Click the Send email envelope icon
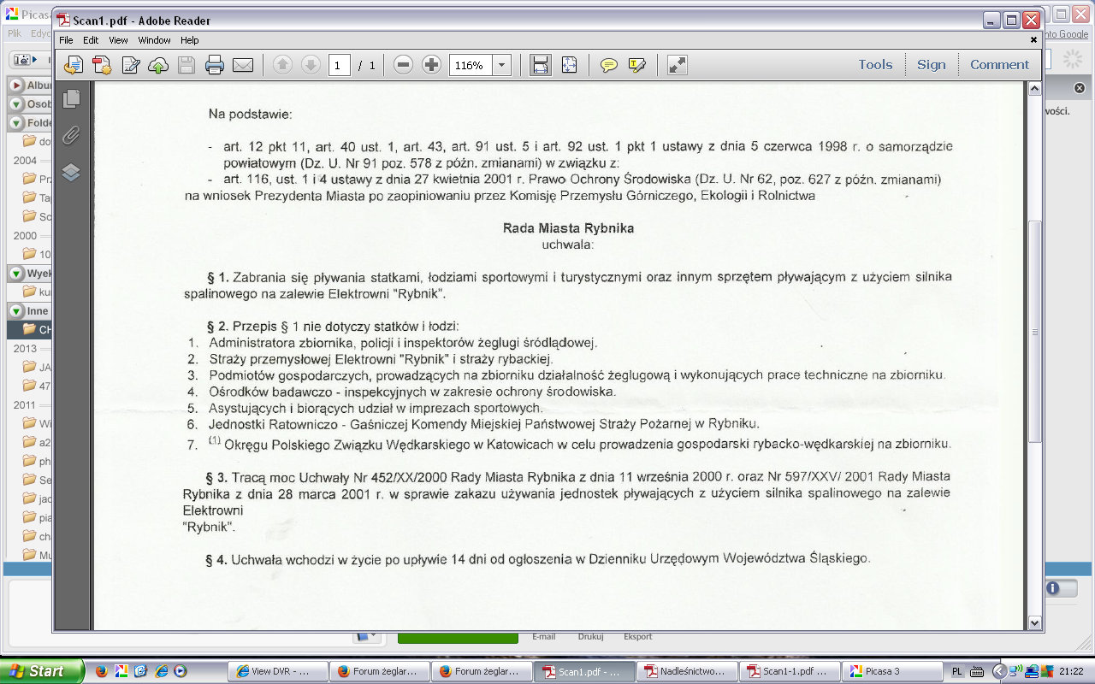Viewport: 1095px width, 684px height. (x=243, y=65)
